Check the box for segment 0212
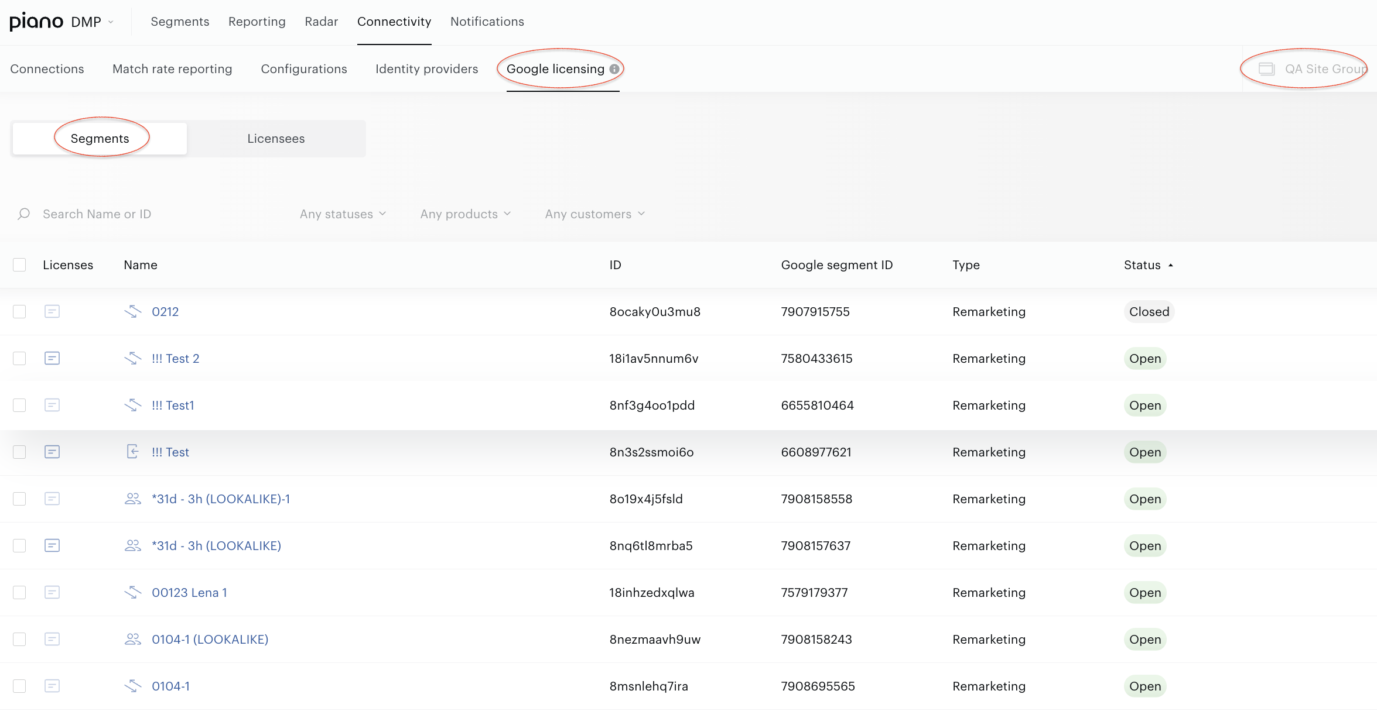 pyautogui.click(x=19, y=312)
